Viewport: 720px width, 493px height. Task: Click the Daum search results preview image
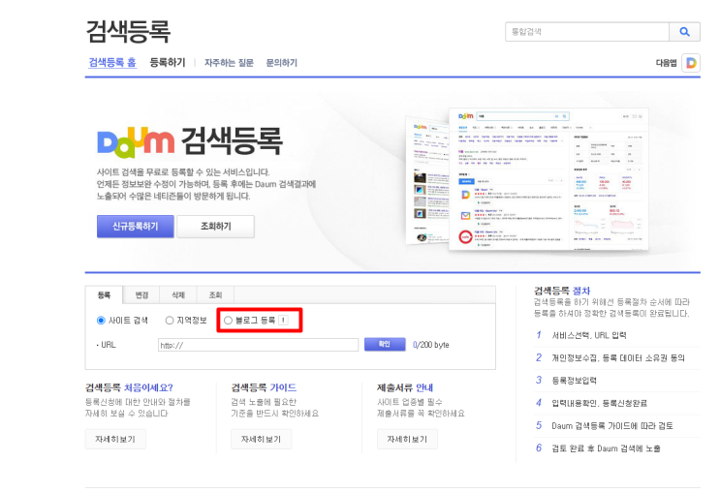click(527, 179)
